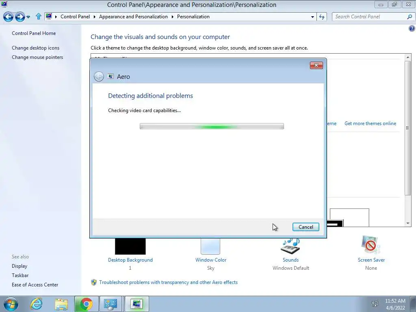Expand arrow after Control Panel breadcrumb

94,17
